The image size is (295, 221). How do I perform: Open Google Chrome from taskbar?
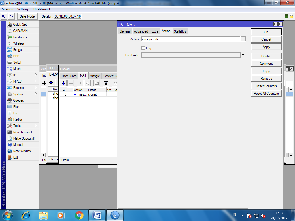pos(79,215)
